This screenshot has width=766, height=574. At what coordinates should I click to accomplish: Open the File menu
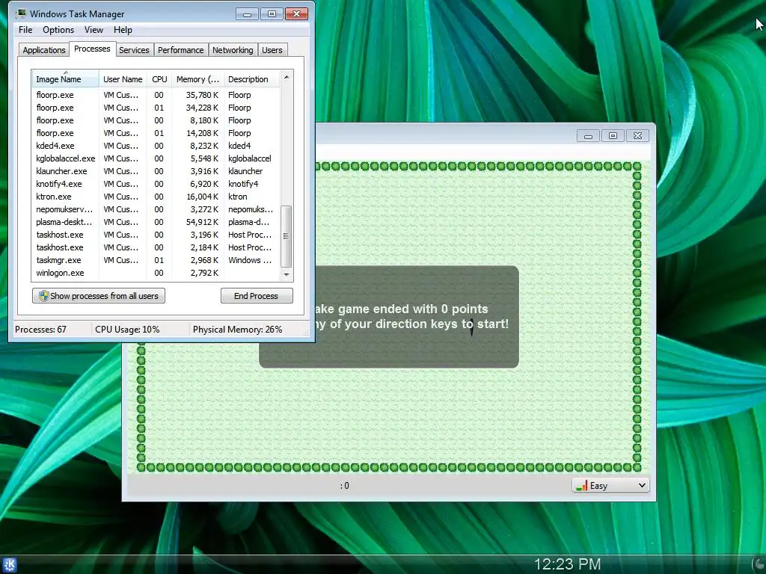(x=25, y=30)
